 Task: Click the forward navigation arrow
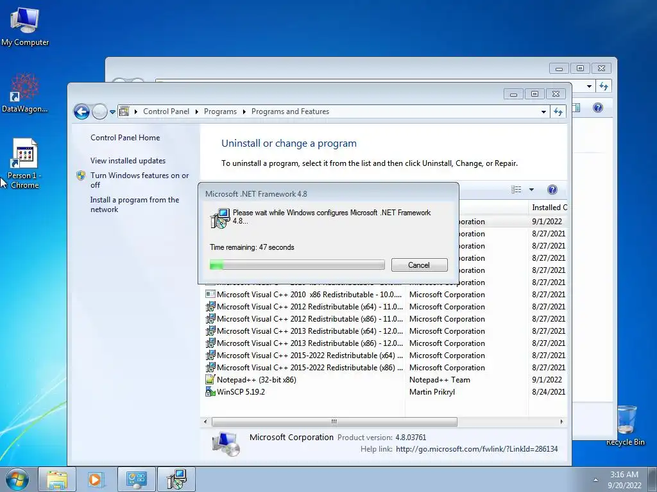click(x=99, y=111)
